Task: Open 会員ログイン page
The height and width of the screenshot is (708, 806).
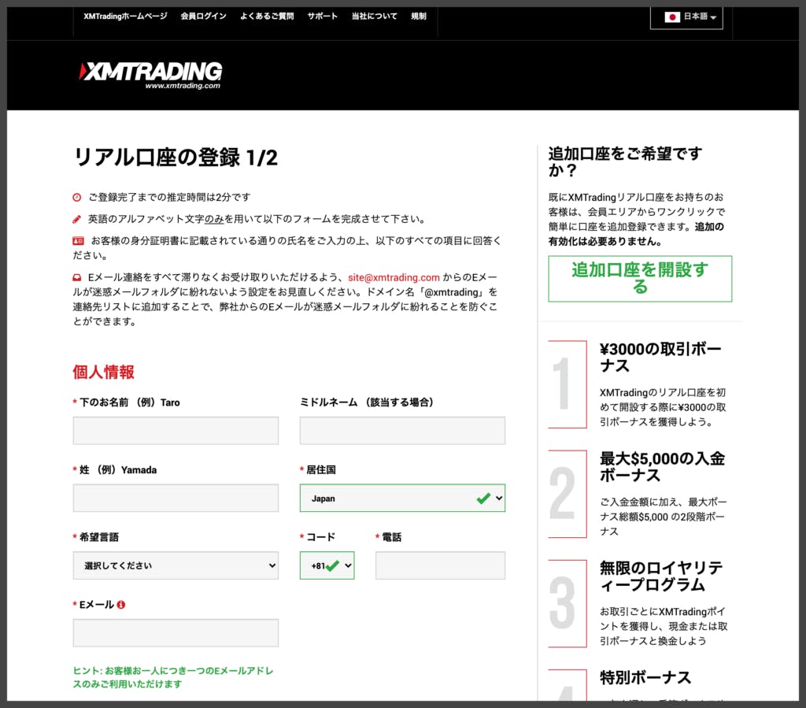Action: (x=204, y=17)
